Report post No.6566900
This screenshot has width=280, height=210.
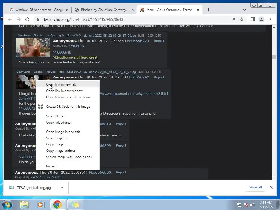pos(121,172)
